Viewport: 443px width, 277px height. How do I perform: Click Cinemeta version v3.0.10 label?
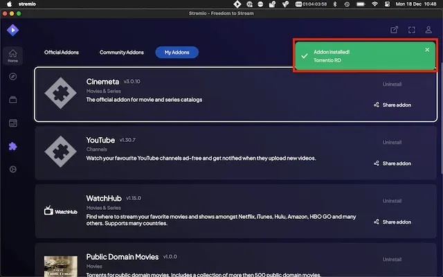tap(132, 82)
